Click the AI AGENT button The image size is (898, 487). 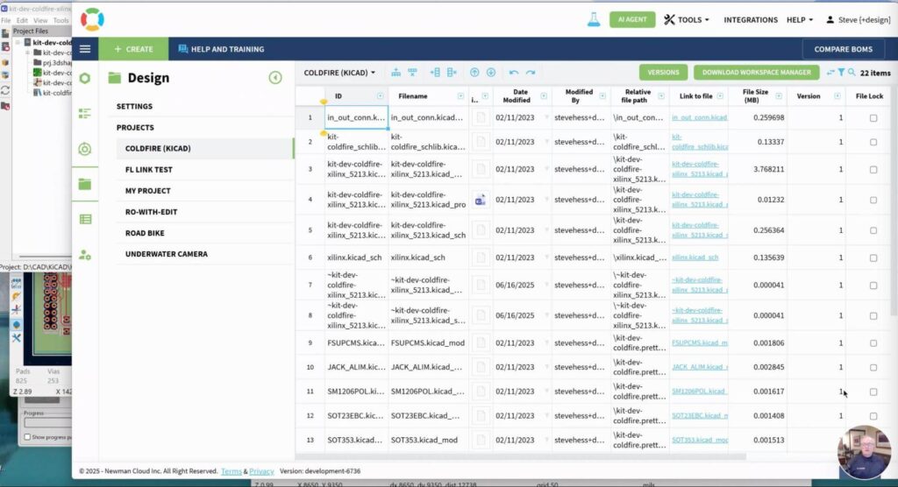tap(632, 19)
